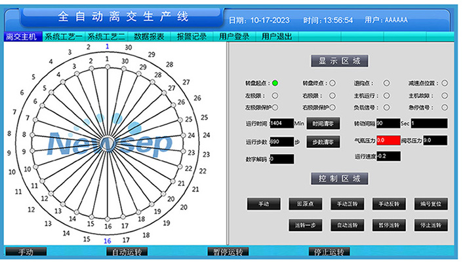Click the 负载信号 indicator circle
Image resolution: width=465 pixels, height=267 pixels.
tap(386, 107)
